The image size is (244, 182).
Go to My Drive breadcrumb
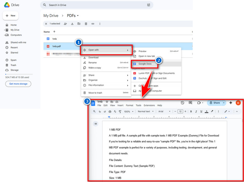pyautogui.click(x=51, y=16)
